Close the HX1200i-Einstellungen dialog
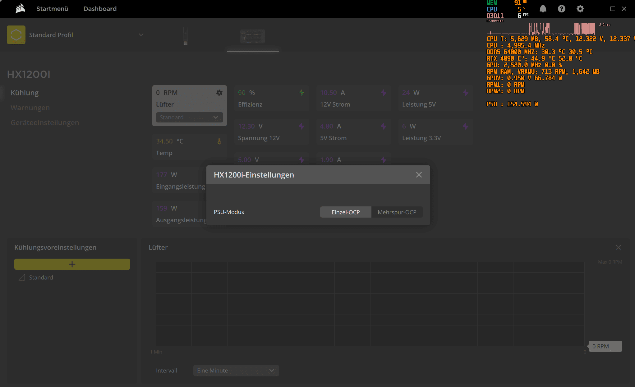Viewport: 635px width, 387px height. pyautogui.click(x=419, y=175)
